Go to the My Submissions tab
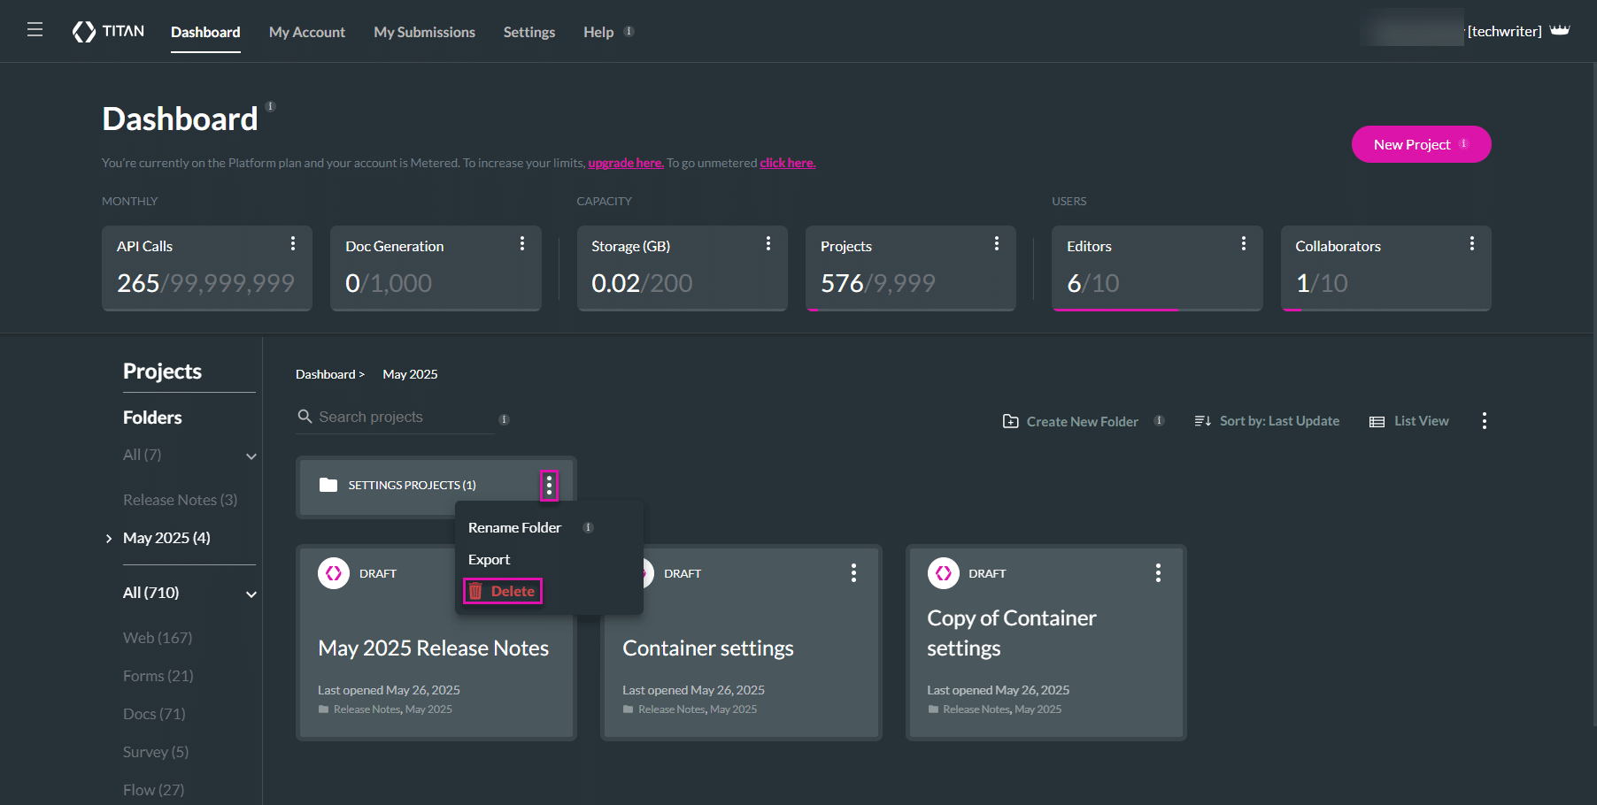This screenshot has height=805, width=1597. tap(424, 32)
